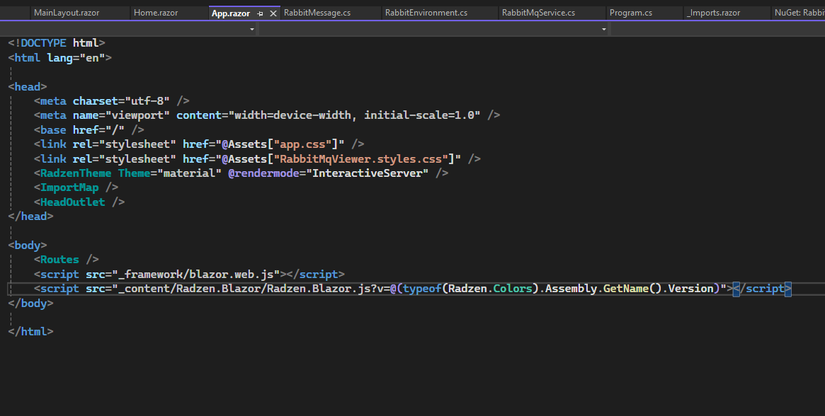Viewport: 825px width, 416px height.
Task: Open the RabbitMessage.cs tab
Action: click(317, 13)
